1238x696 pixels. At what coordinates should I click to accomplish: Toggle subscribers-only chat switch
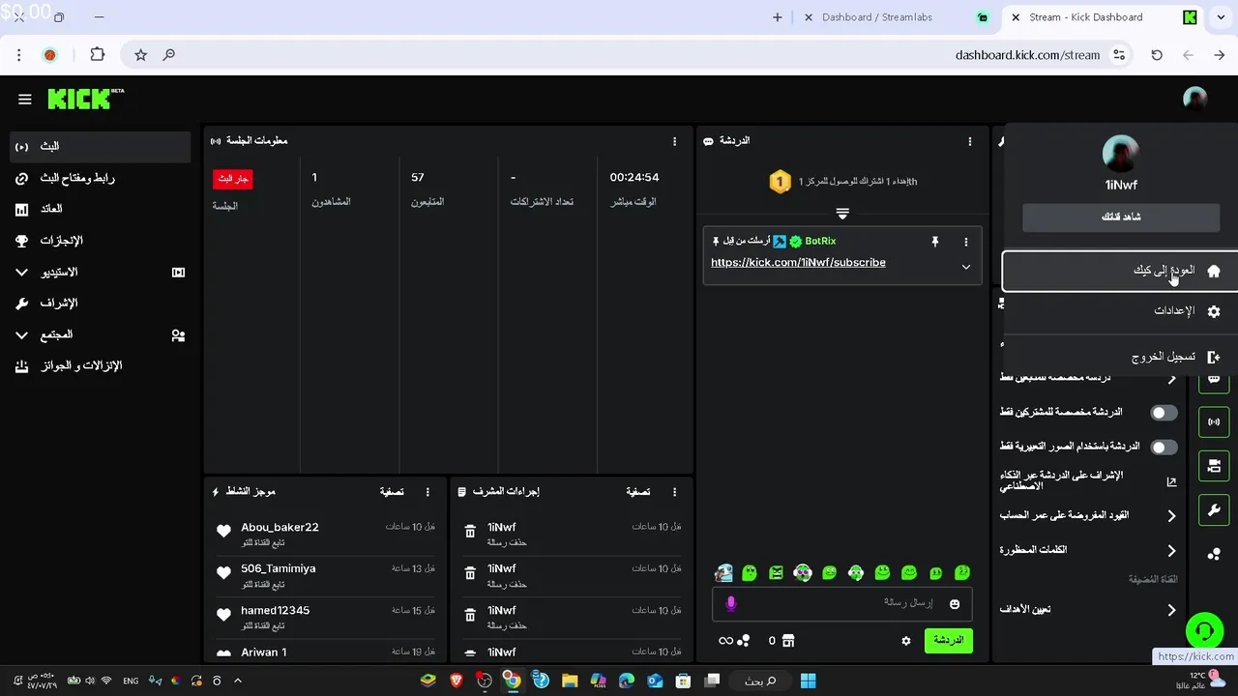pyautogui.click(x=1164, y=413)
